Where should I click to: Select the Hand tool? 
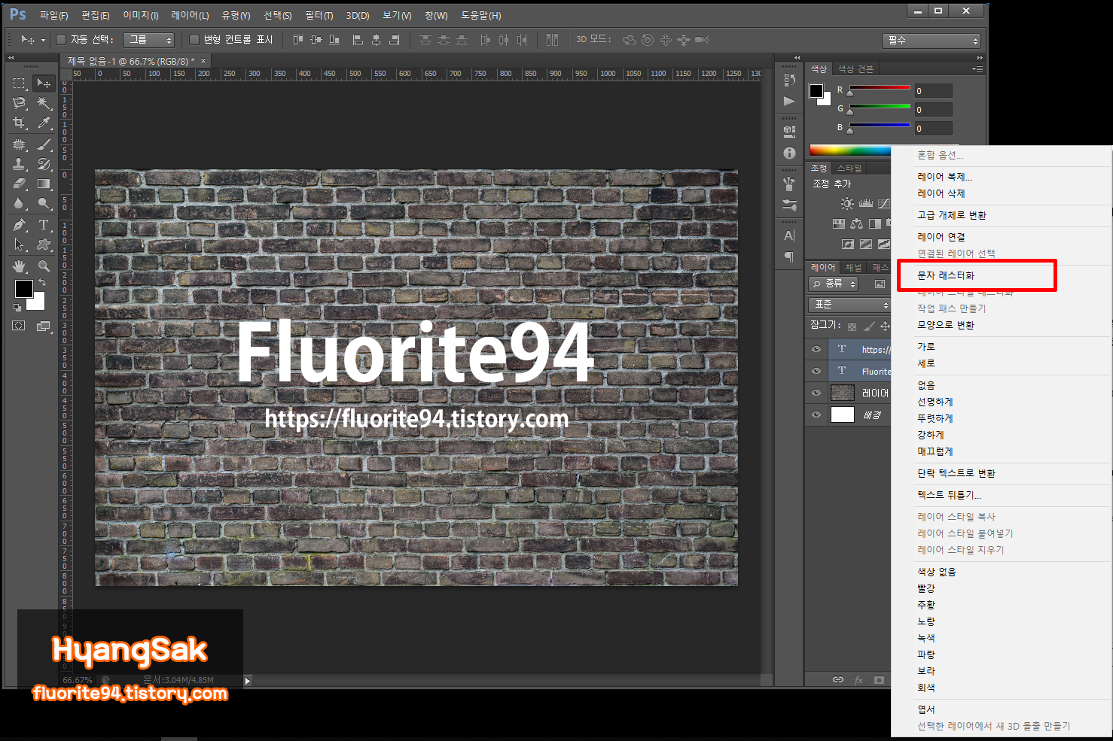coord(20,266)
